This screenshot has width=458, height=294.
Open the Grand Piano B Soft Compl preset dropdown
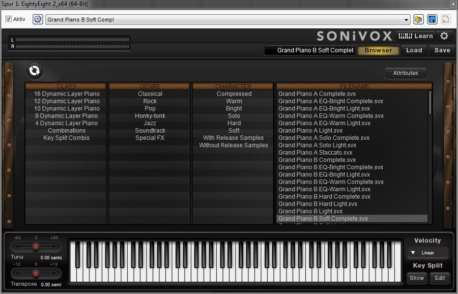tap(228, 19)
